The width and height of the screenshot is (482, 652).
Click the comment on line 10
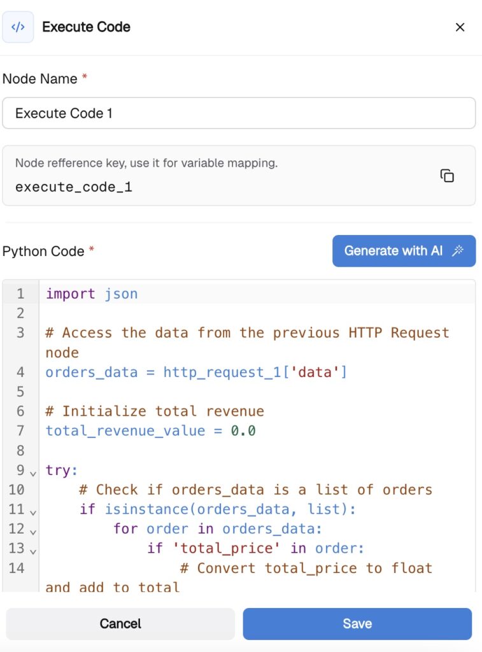[255, 489]
